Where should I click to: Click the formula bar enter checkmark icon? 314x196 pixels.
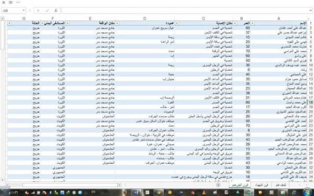point(47,10)
